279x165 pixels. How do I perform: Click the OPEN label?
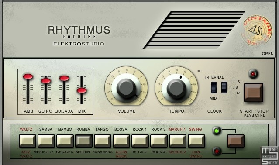coord(268,54)
